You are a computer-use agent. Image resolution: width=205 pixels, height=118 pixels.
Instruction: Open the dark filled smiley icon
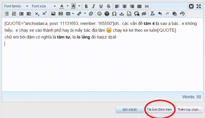coord(107,14)
